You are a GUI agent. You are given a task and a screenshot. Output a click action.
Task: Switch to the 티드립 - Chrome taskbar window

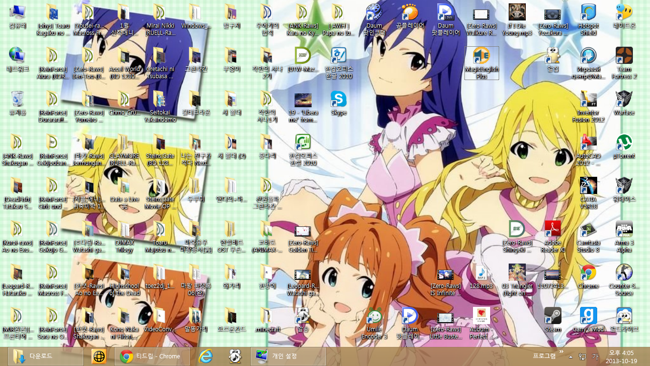(x=152, y=356)
